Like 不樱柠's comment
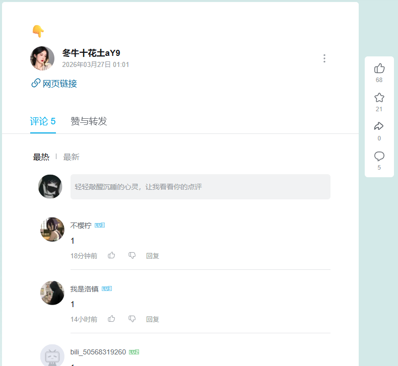This screenshot has height=366, width=398. click(x=112, y=255)
